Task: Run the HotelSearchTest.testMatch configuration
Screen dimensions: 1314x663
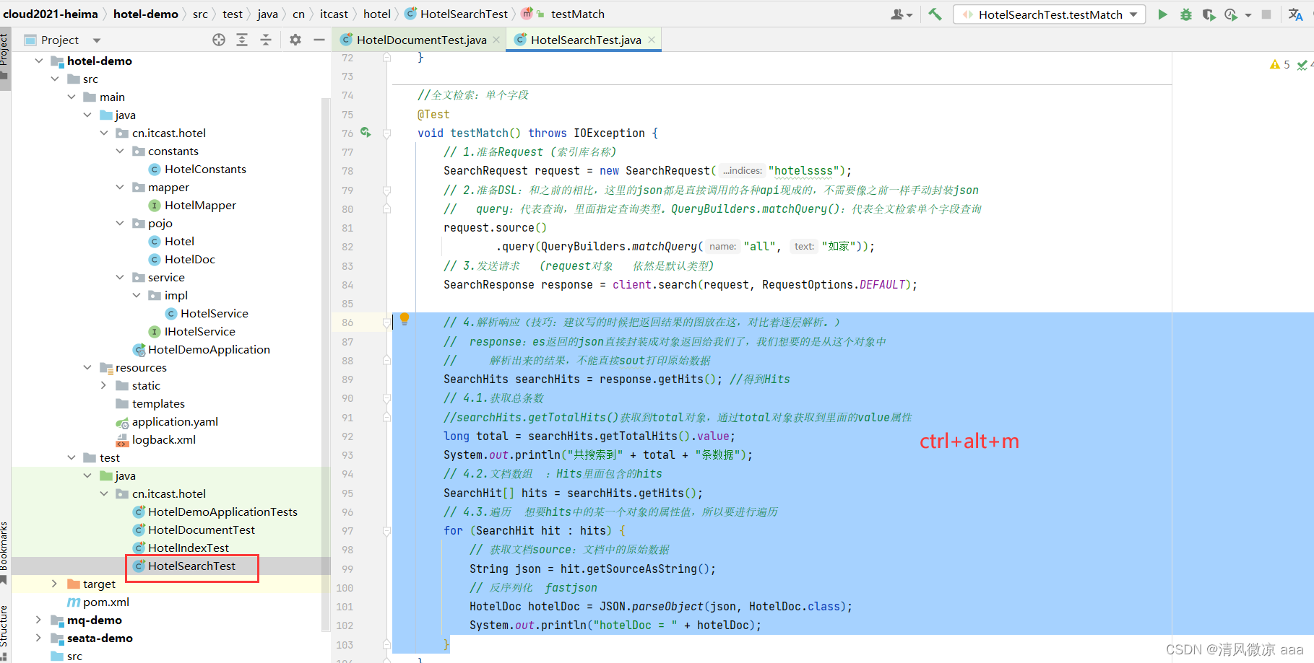Action: click(x=1162, y=14)
